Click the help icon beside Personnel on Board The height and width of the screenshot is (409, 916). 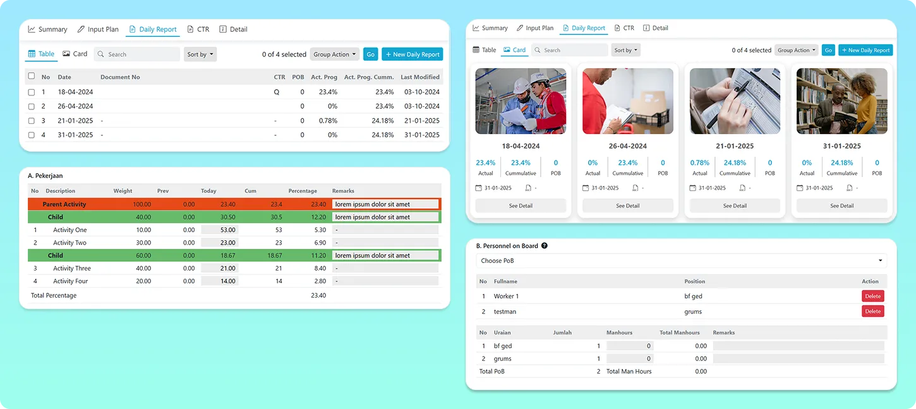545,246
